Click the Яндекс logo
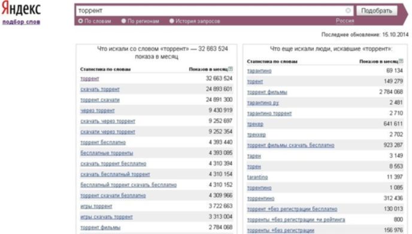This screenshot has height=234, width=412. tap(22, 8)
